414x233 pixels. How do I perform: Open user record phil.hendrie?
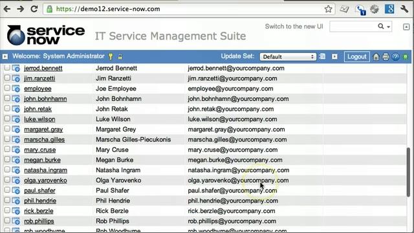point(40,201)
